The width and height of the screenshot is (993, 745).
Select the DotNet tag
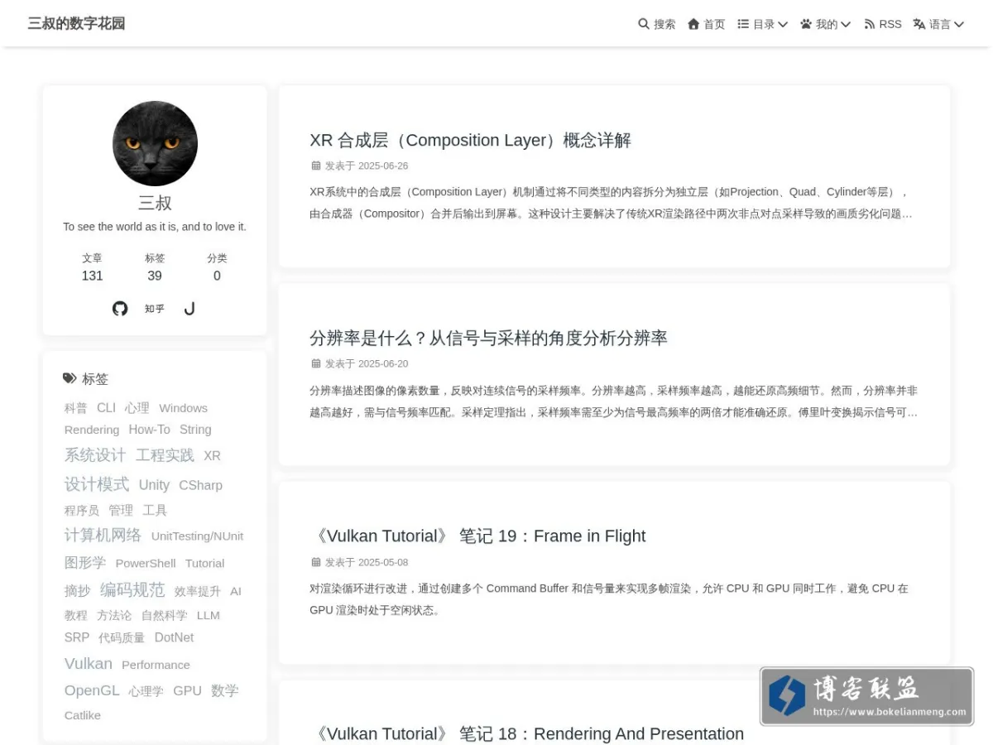coord(174,637)
